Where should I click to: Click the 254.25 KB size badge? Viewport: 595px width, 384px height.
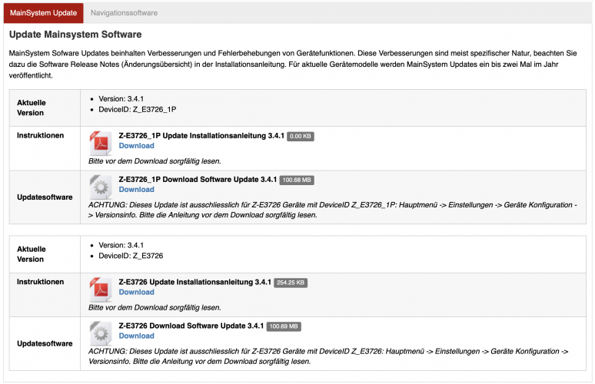(291, 283)
